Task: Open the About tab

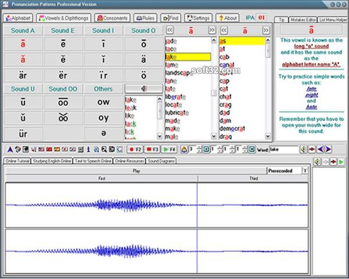Action: pos(227,18)
